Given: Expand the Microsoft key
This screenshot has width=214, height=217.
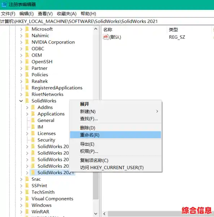Looking at the screenshot, I should (x=21, y=29).
